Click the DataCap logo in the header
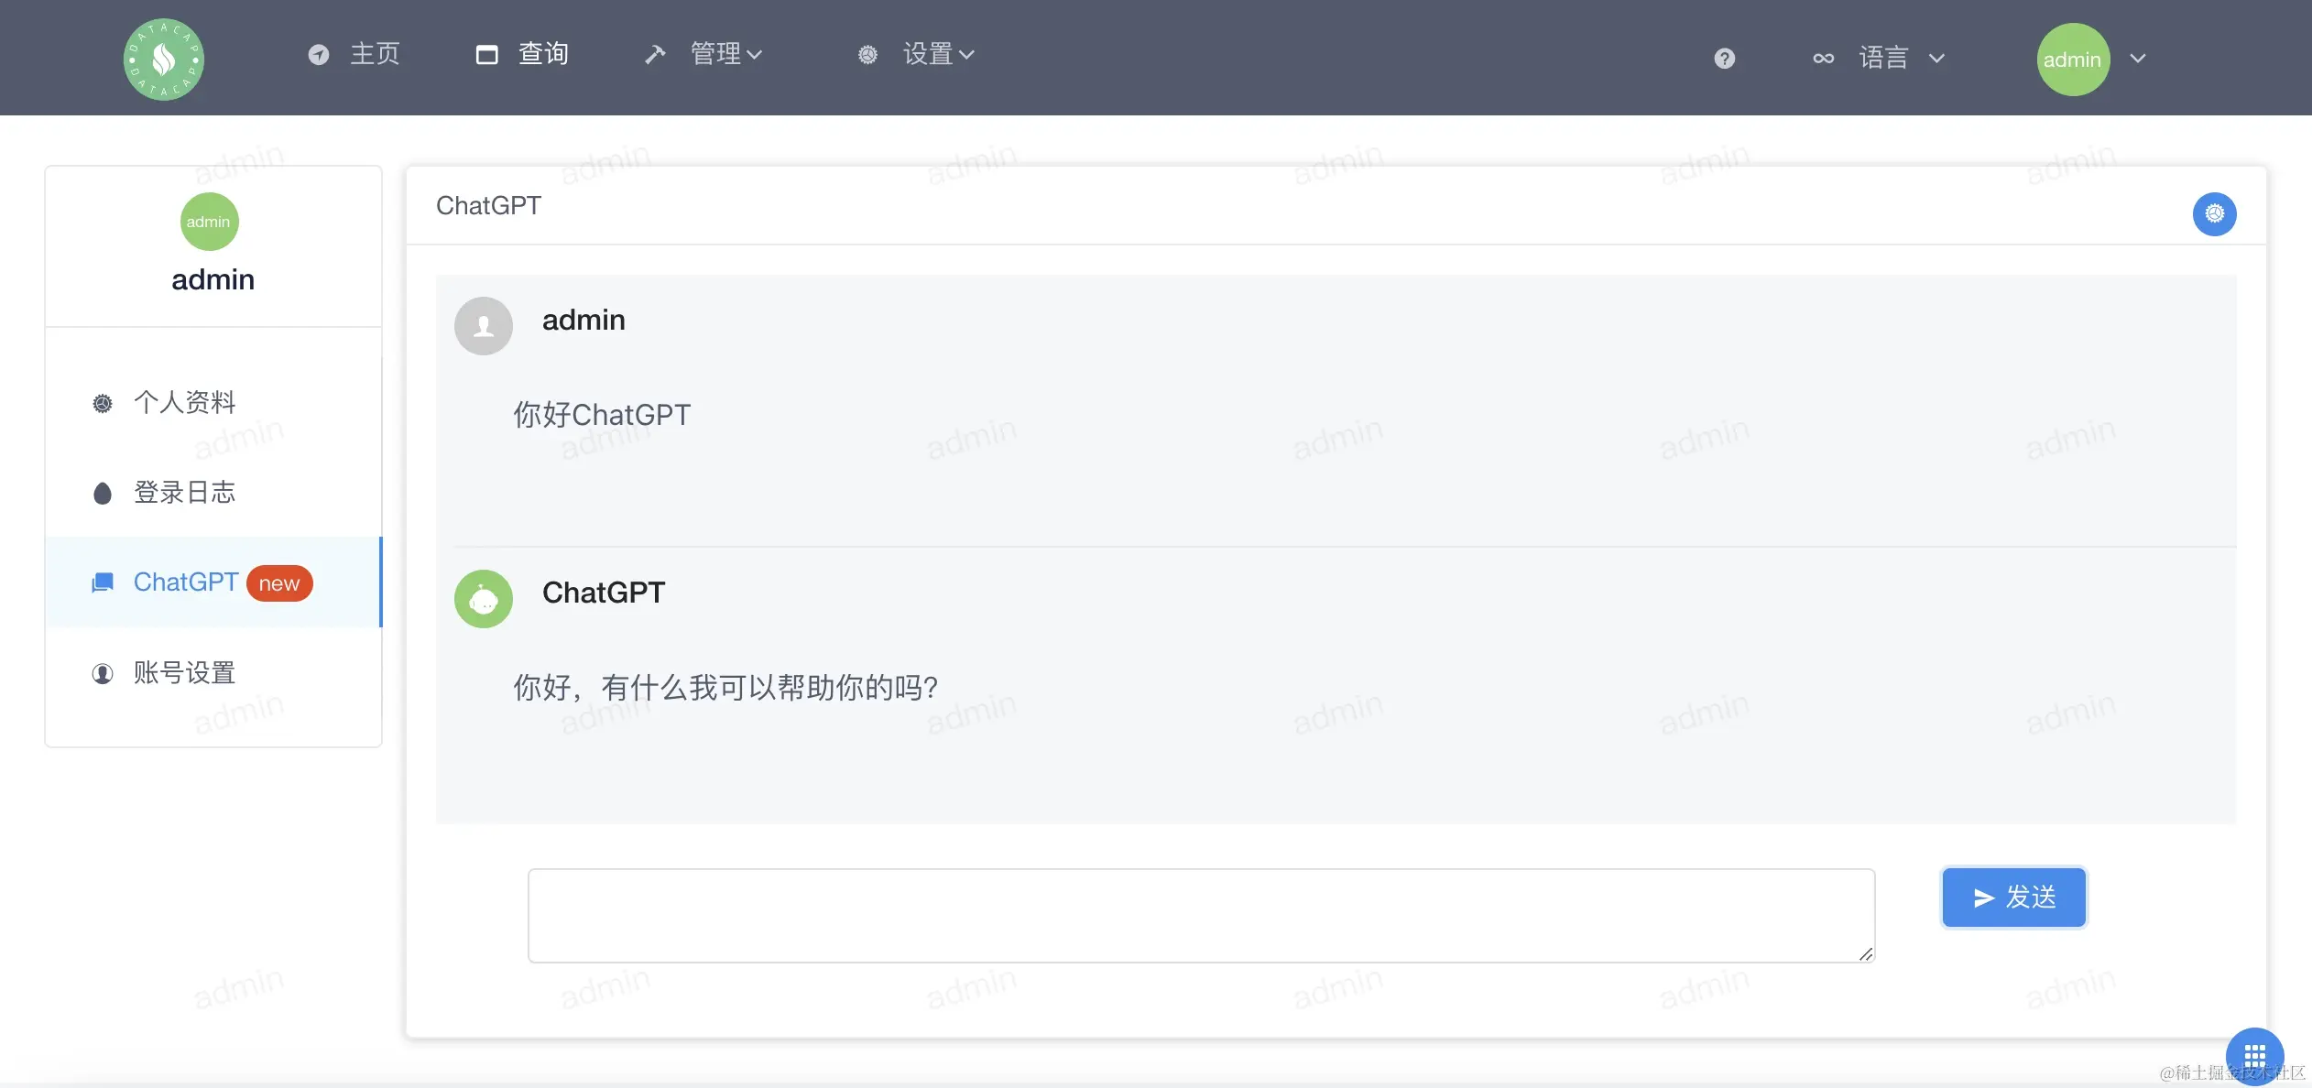This screenshot has height=1088, width=2312. click(164, 60)
